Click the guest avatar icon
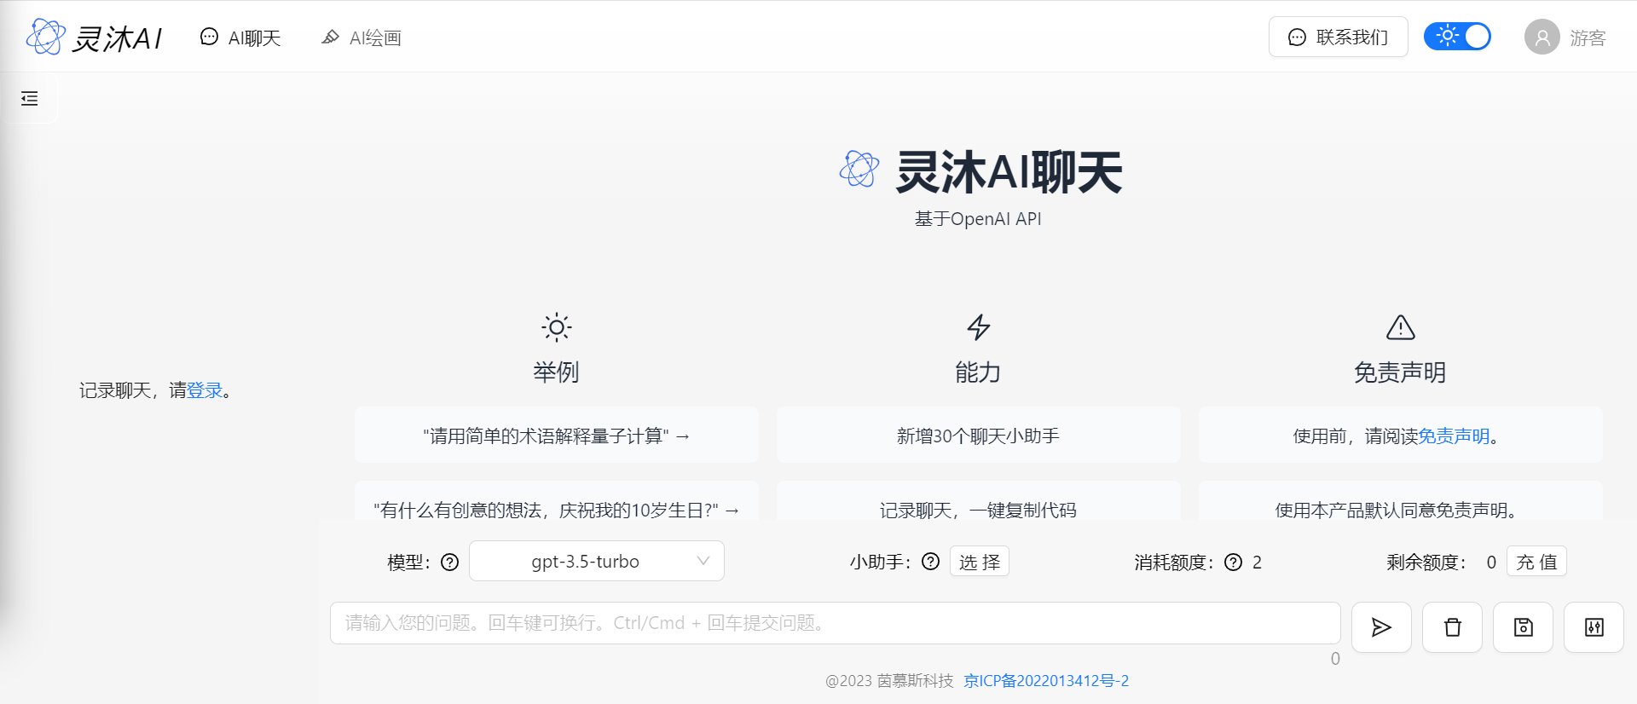Viewport: 1637px width, 704px height. (x=1542, y=37)
